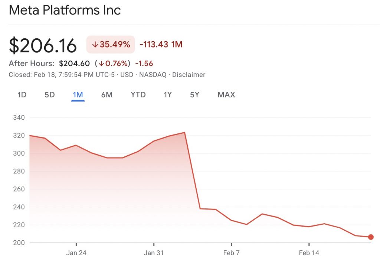Screen dimensions: 380x263
Task: Select the 1D time range tab
Action: point(22,95)
